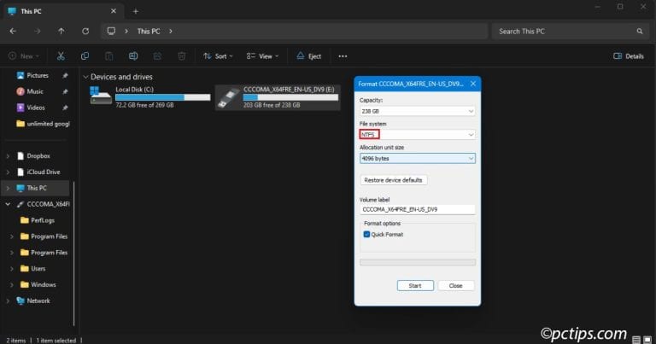Image resolution: width=656 pixels, height=344 pixels.
Task: Click the Up arrow navigation icon
Action: tap(61, 32)
